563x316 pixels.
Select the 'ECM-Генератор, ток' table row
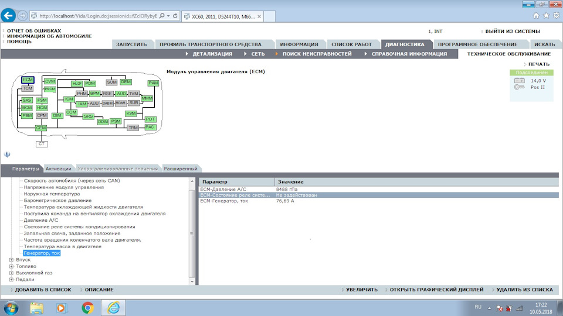click(x=379, y=201)
